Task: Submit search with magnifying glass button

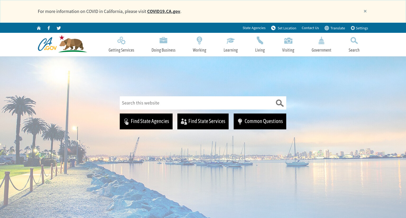Action: (x=280, y=103)
